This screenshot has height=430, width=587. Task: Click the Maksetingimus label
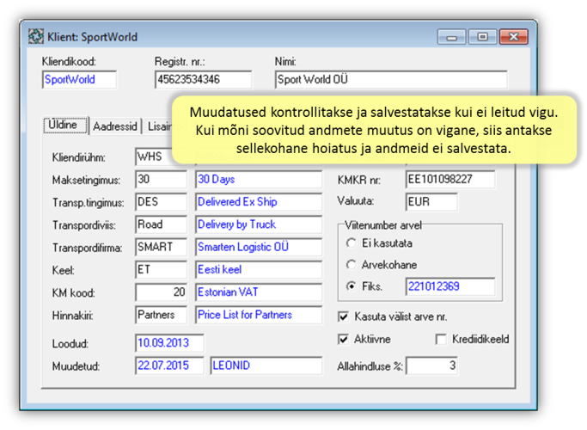pyautogui.click(x=87, y=180)
